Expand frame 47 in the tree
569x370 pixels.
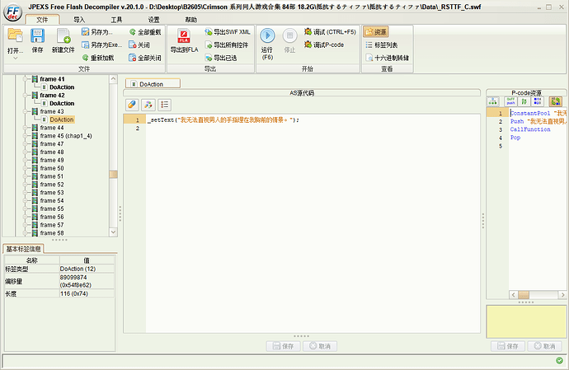point(26,144)
